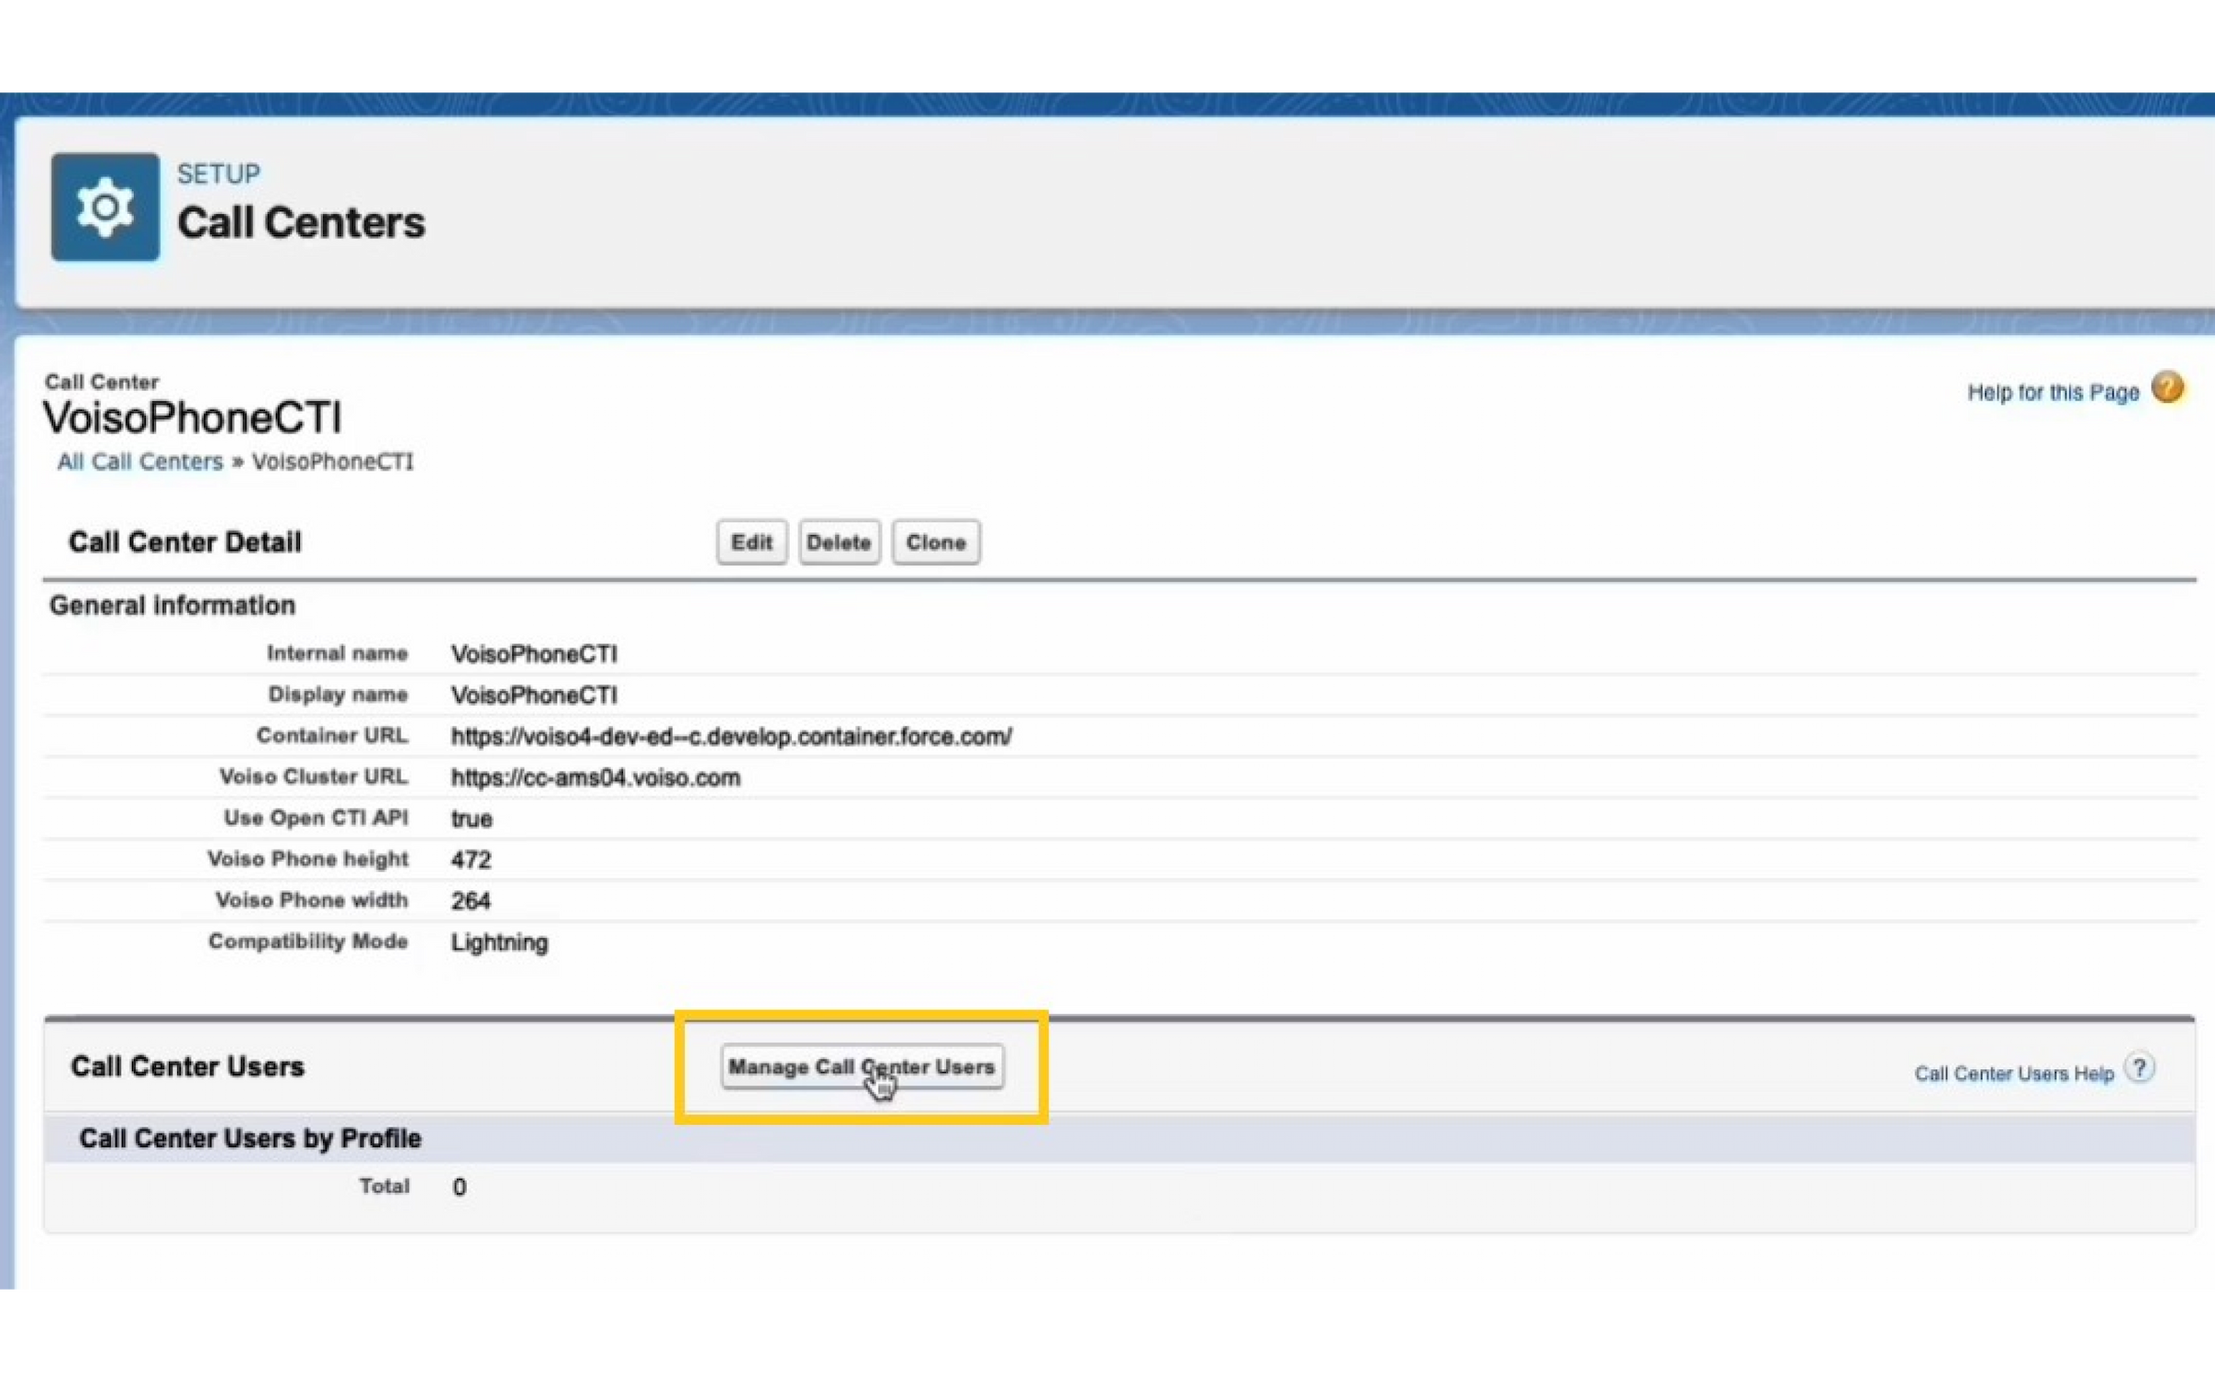Open the Call Center Users Help link

(x=2014, y=1074)
